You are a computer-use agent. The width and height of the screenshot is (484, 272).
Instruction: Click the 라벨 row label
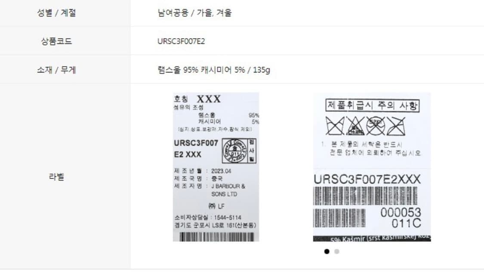(56, 177)
